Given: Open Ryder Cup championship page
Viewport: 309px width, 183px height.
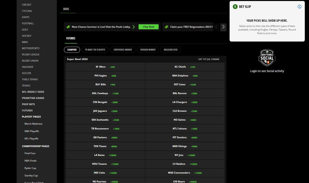Looking at the screenshot, I should tap(30, 168).
